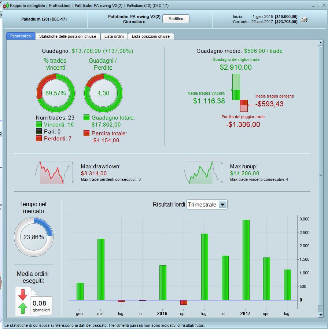Click the Guadagni / Perdite ratio donut chart
The height and width of the screenshot is (329, 328).
tap(103, 93)
